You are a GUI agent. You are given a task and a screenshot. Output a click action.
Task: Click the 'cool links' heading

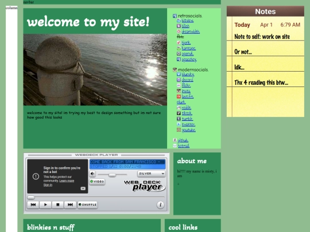(183, 227)
